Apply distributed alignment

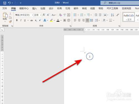[x=91, y=20]
